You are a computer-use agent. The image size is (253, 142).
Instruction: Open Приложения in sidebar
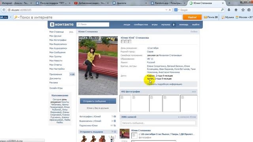(56, 75)
